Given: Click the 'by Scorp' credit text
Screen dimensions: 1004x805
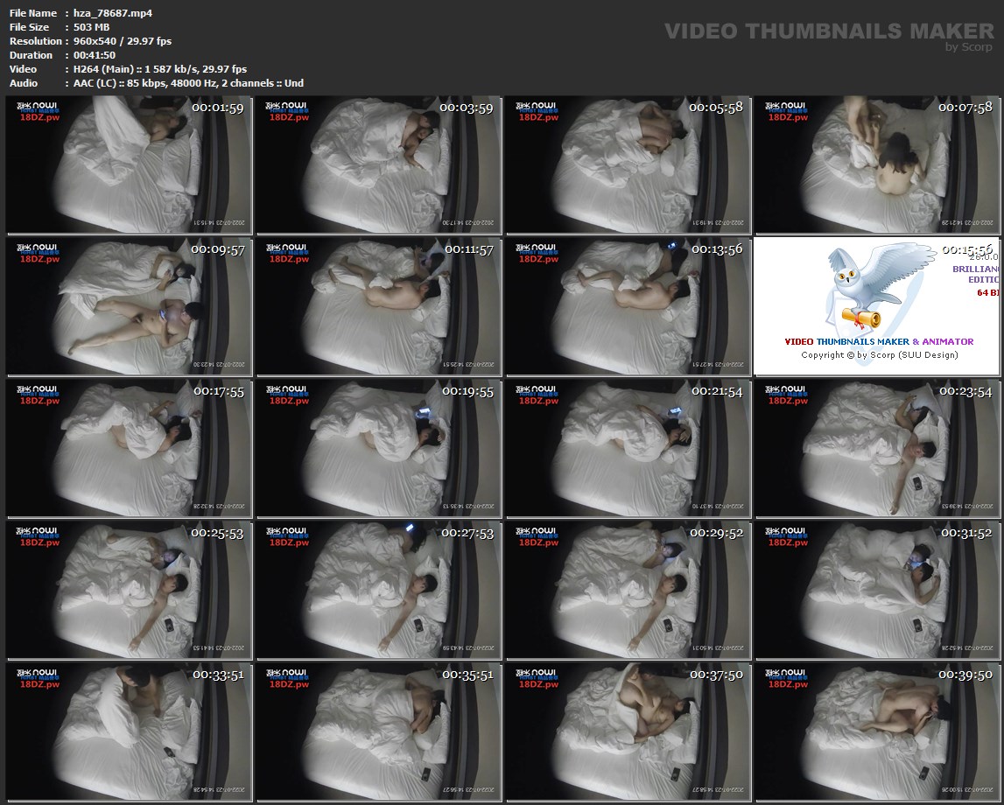Looking at the screenshot, I should (969, 47).
